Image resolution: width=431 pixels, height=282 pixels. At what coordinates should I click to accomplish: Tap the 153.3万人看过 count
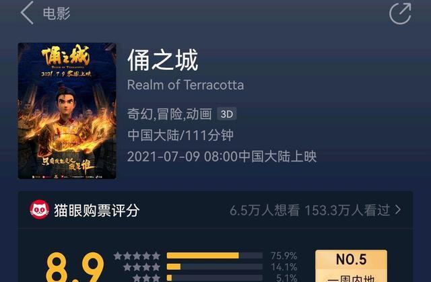point(347,211)
